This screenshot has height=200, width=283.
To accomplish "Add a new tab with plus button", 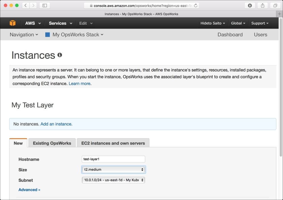I will (279, 14).
